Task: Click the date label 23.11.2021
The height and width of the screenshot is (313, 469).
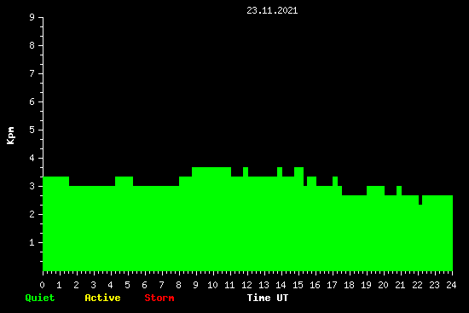Action: 272,10
